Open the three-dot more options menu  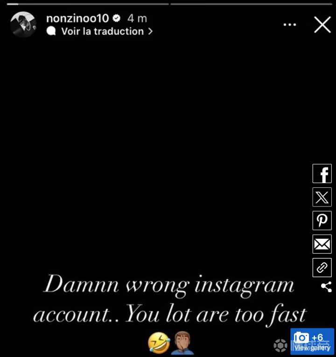(290, 25)
